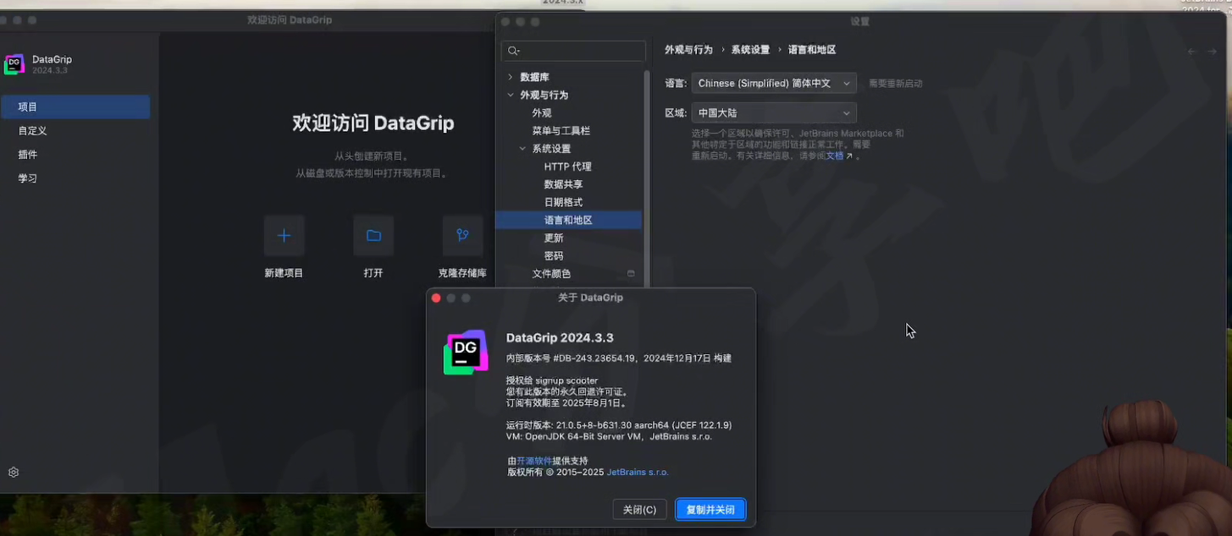Click the 运行时版本 line in the About dialog
Image resolution: width=1232 pixels, height=536 pixels.
619,425
